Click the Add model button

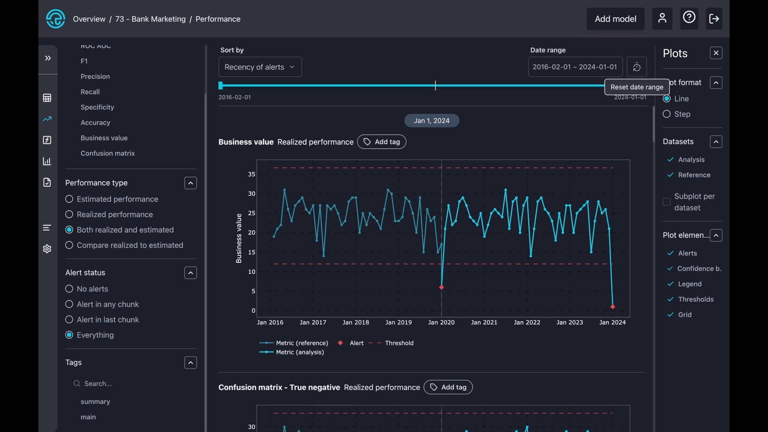coord(615,19)
